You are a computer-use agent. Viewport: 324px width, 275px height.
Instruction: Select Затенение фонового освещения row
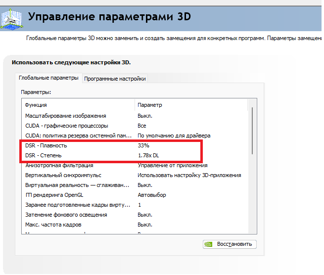[x=135, y=215]
